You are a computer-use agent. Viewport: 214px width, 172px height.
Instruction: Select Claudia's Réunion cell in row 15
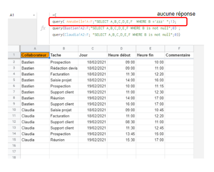click(64, 140)
